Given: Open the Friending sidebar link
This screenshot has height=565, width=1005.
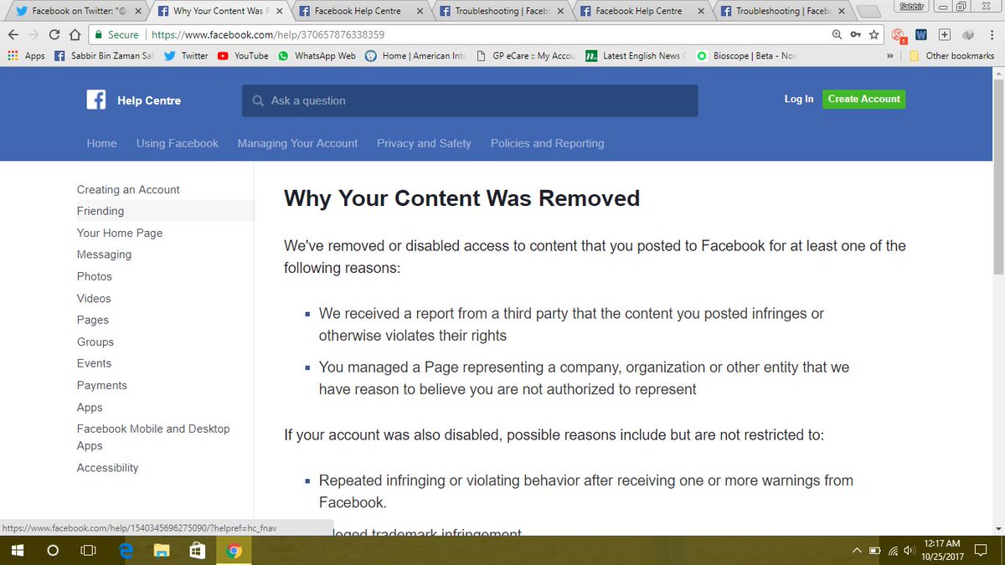Looking at the screenshot, I should (100, 212).
